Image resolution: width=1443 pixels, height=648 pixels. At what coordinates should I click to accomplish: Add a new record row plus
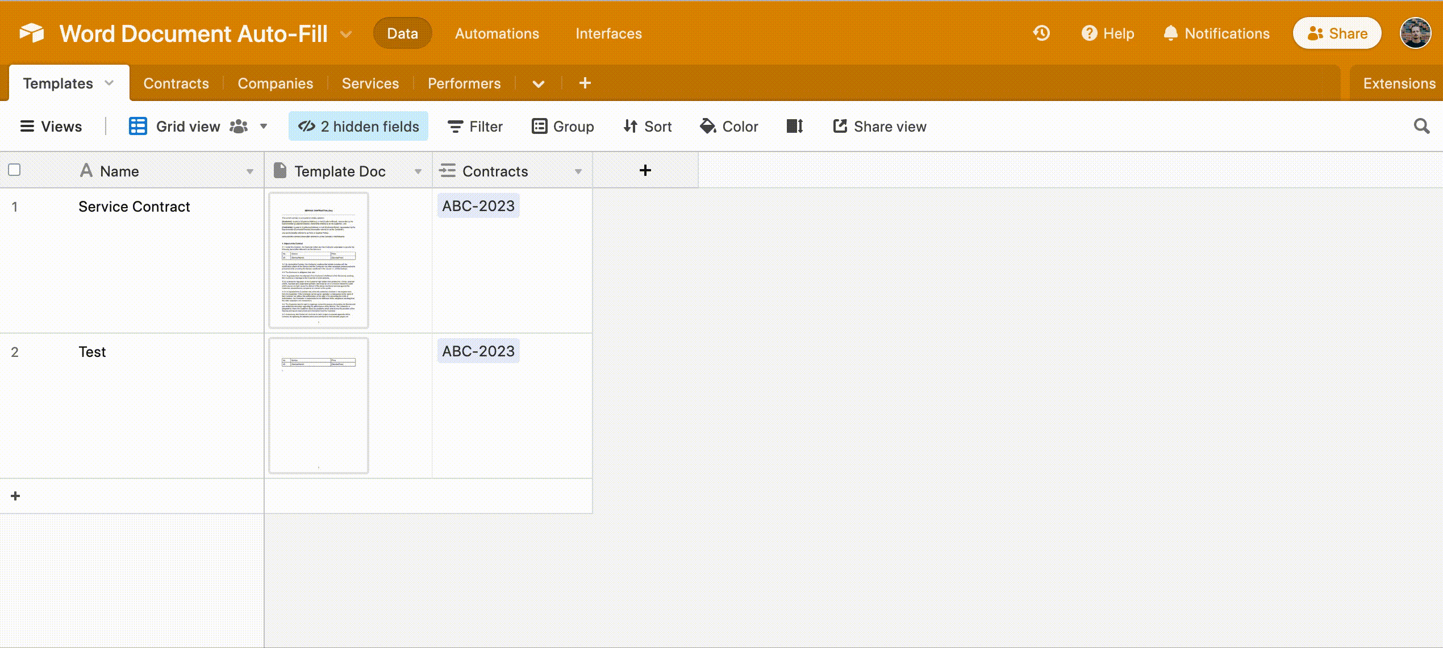[x=15, y=496]
